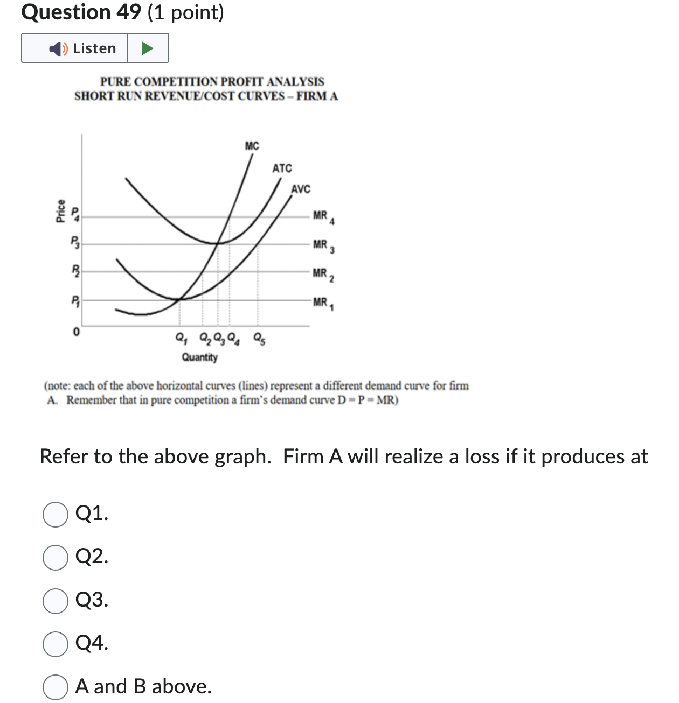Viewport: 679px width, 703px height.
Task: Click the AVC label on the graph
Action: [300, 189]
